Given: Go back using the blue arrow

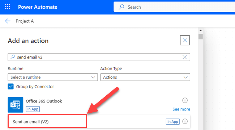Looking at the screenshot, I should point(8,21).
